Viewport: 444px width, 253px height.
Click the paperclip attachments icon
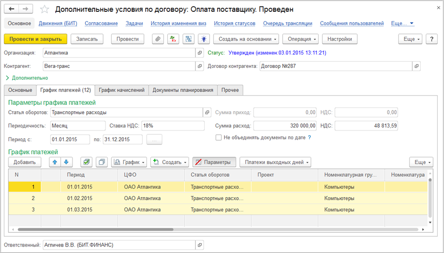pos(158,39)
